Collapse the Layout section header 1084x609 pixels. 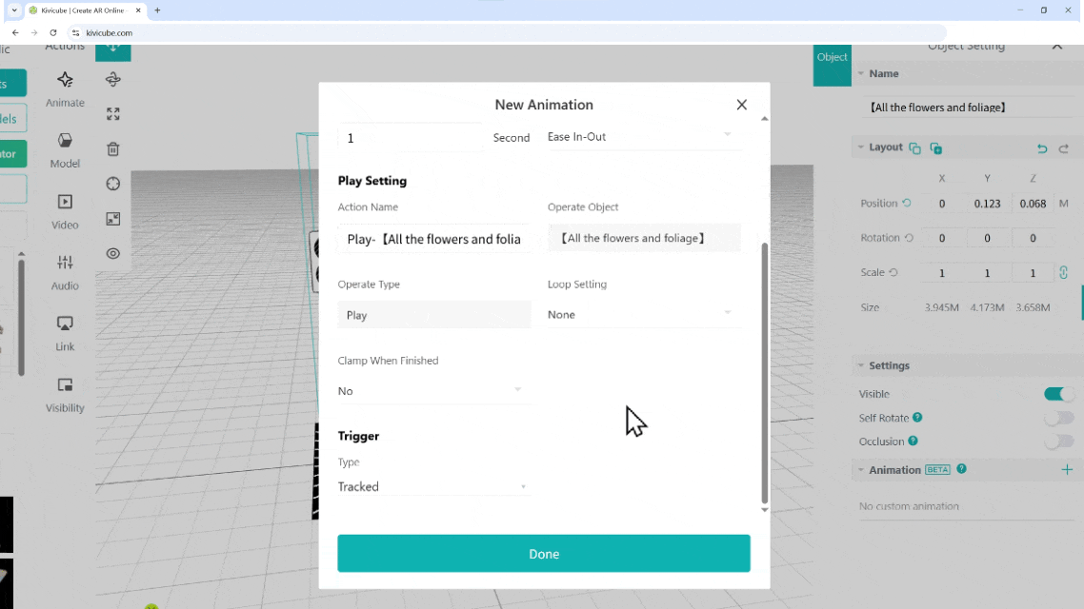coord(879,147)
